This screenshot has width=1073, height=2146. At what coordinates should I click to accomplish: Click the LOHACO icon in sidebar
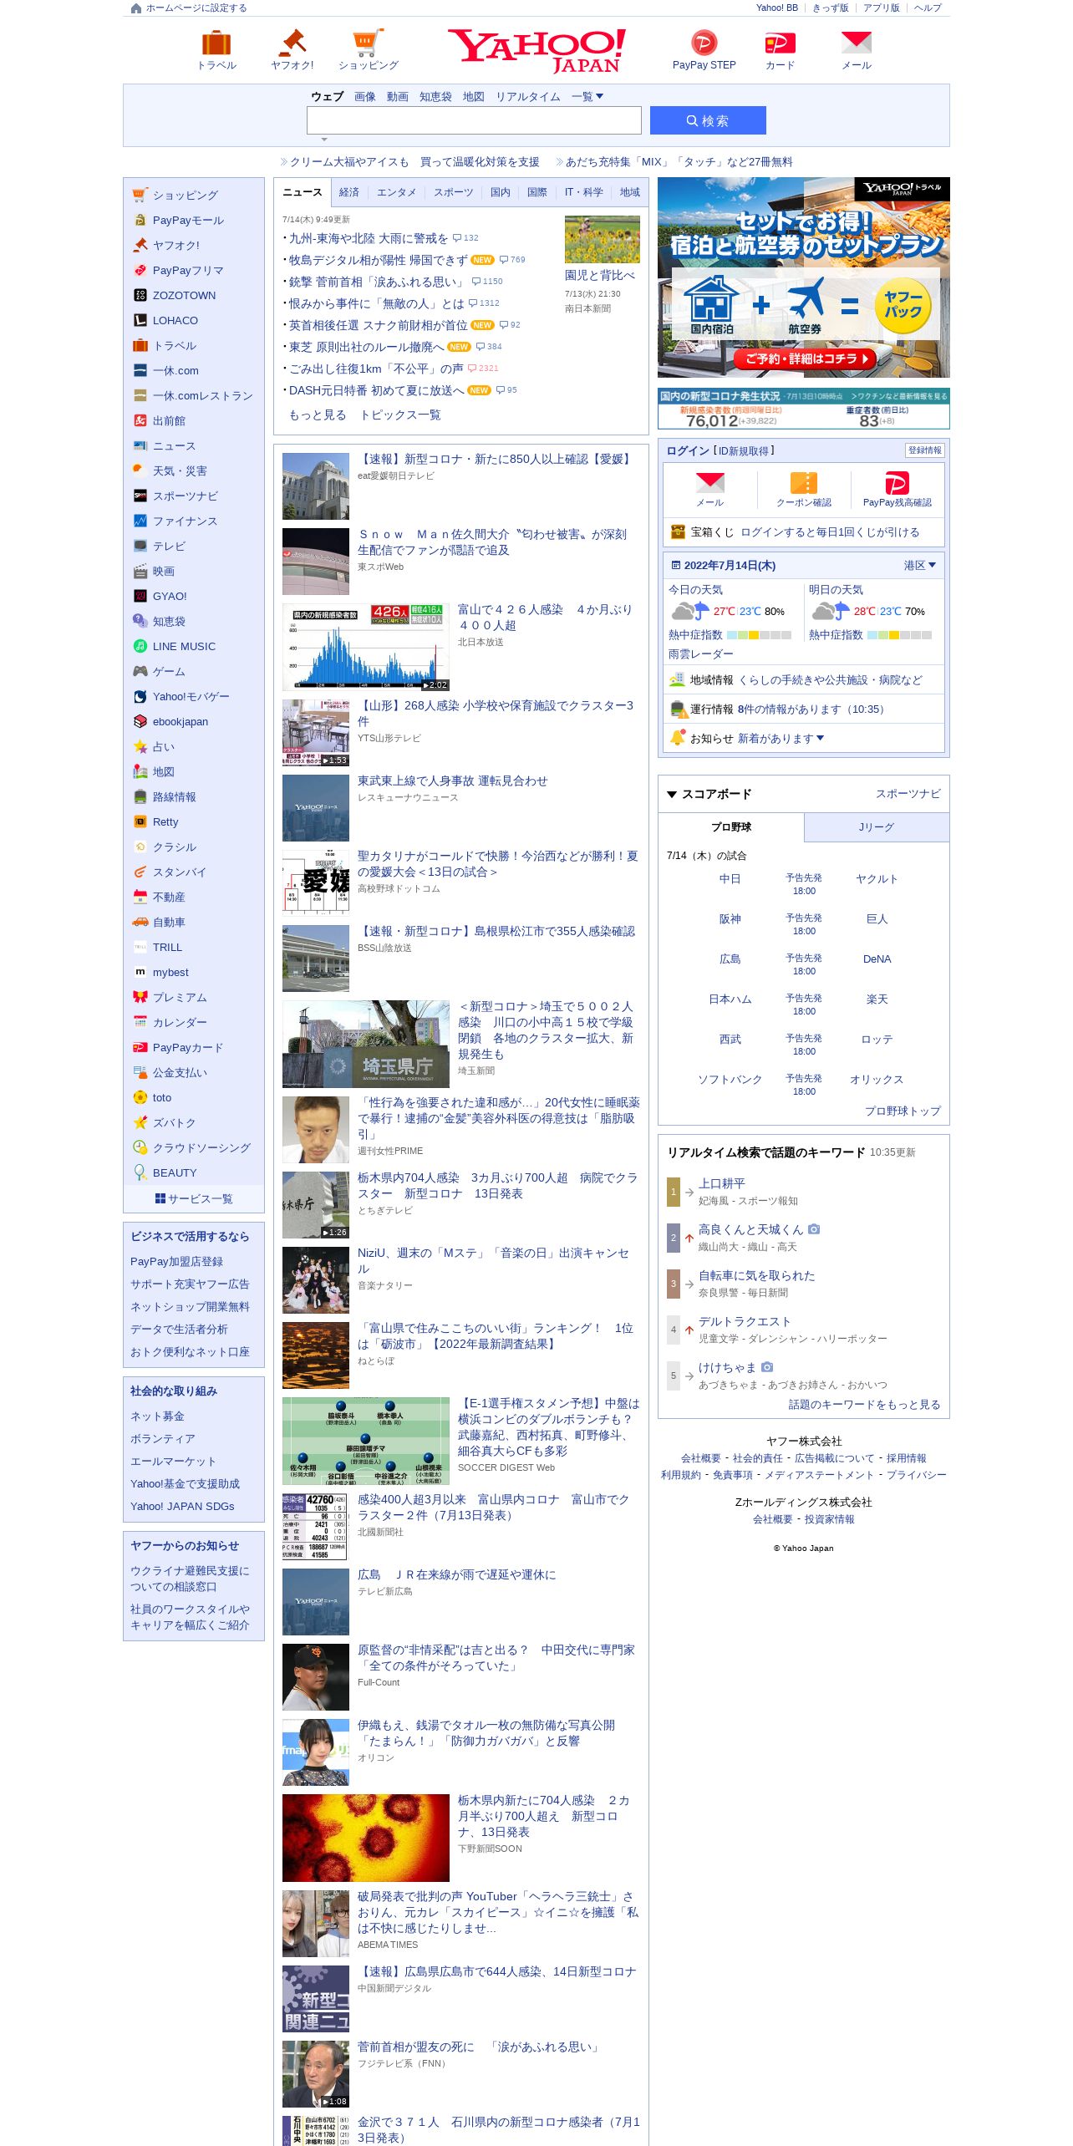(x=140, y=320)
